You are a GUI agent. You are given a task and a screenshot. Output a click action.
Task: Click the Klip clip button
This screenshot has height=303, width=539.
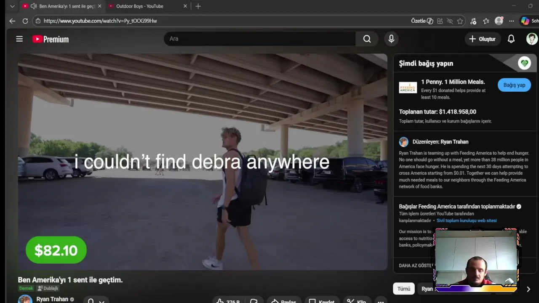[x=357, y=301]
